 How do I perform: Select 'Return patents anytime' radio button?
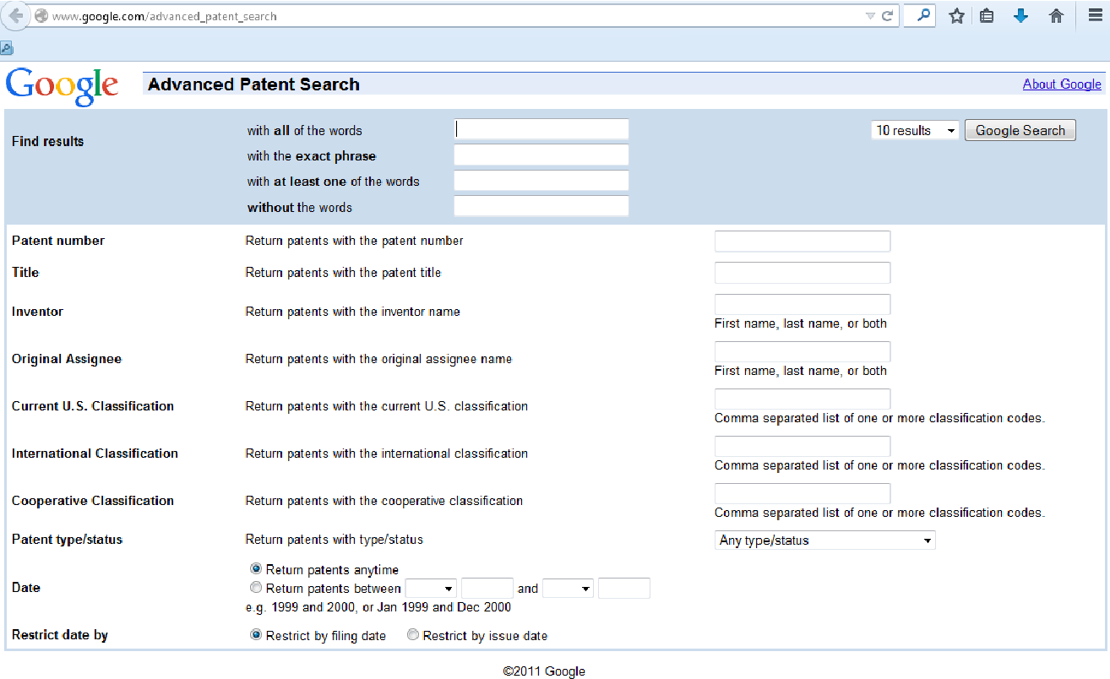point(256,569)
